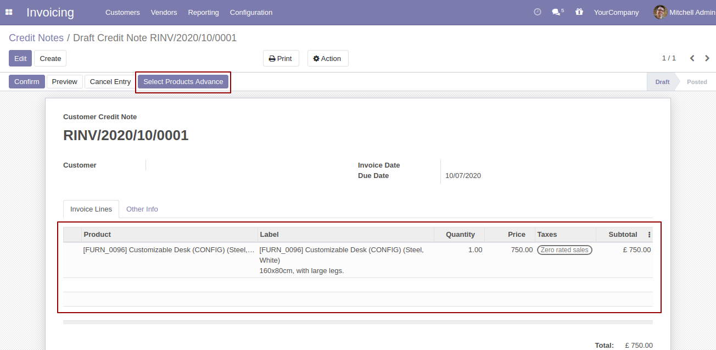Screen dimensions: 716x350
Task: Click the Invoicing app title
Action: 50,12
